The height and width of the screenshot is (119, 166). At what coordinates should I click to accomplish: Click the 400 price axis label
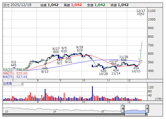coord(151,71)
